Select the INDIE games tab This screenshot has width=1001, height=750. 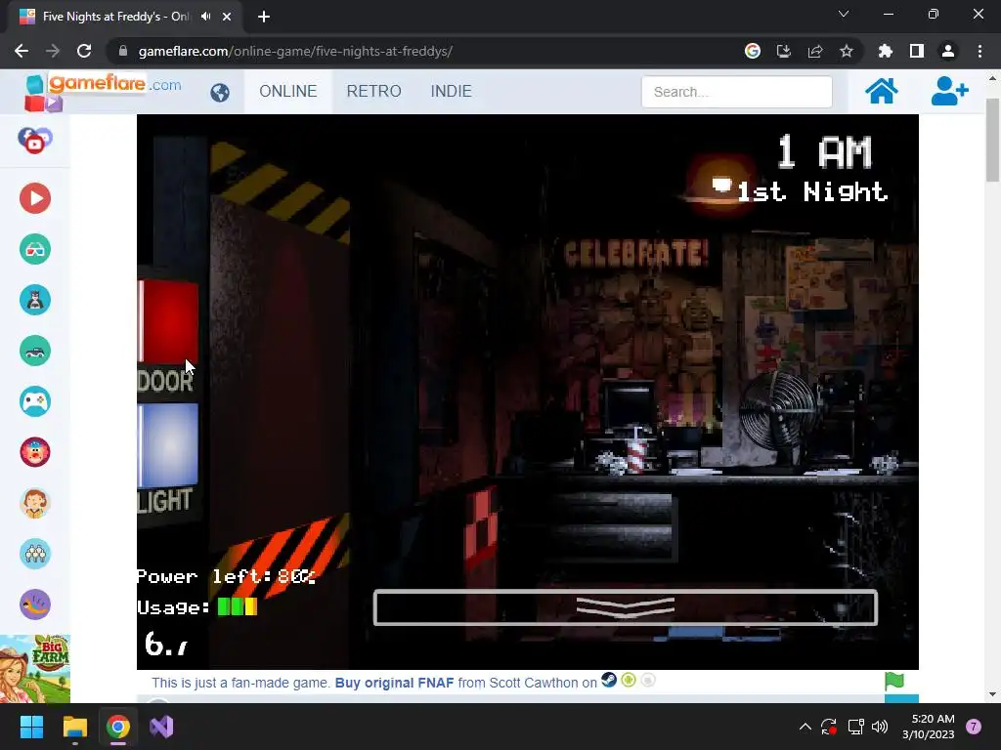(x=451, y=91)
